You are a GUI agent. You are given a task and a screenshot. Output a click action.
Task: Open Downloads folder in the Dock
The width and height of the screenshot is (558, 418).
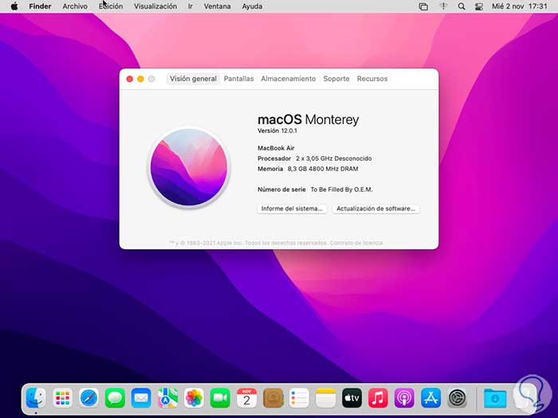click(x=495, y=398)
